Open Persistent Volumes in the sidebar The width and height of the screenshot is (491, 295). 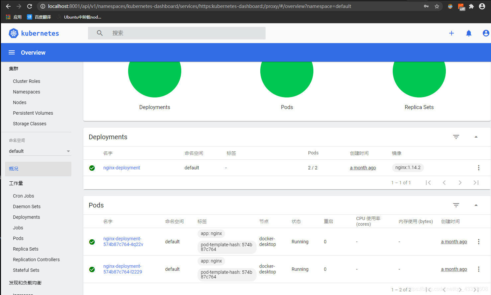tap(33, 113)
